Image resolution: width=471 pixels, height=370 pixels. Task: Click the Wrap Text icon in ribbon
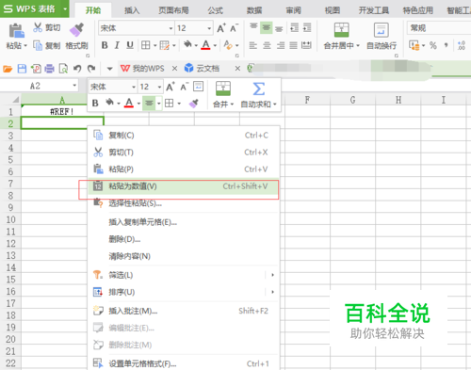pyautogui.click(x=382, y=30)
